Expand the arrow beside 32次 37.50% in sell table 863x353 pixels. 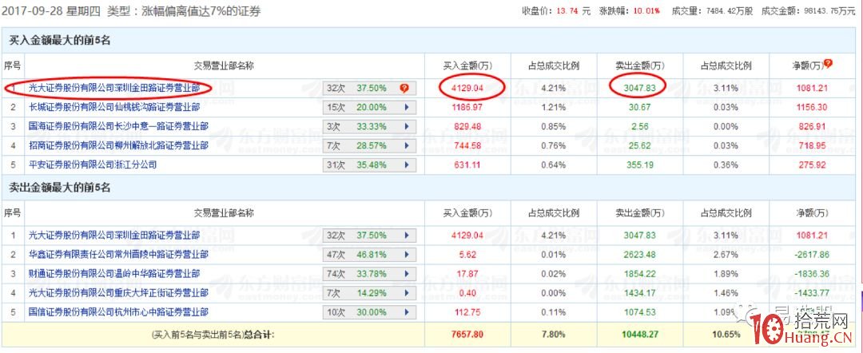pyautogui.click(x=407, y=236)
